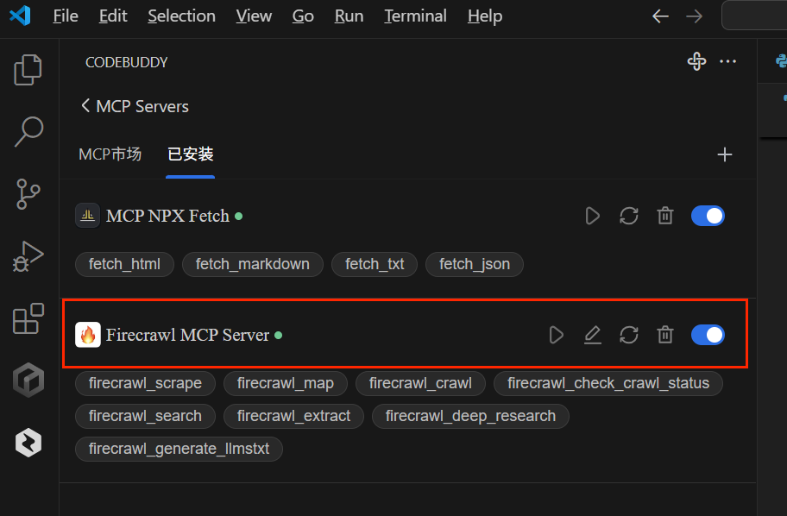
Task: Click the fetch_txt tool tag
Action: [375, 264]
